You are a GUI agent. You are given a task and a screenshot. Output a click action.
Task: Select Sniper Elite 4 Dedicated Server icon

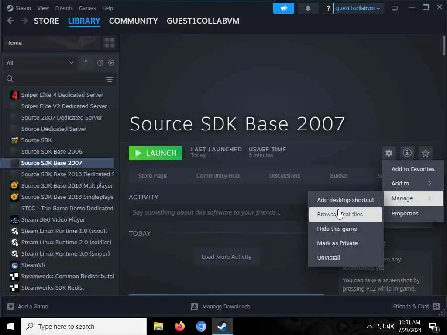[x=14, y=95]
